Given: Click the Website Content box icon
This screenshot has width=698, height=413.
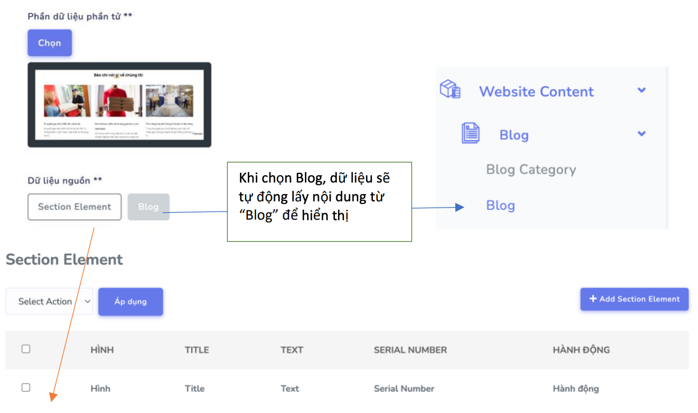Looking at the screenshot, I should [x=450, y=90].
